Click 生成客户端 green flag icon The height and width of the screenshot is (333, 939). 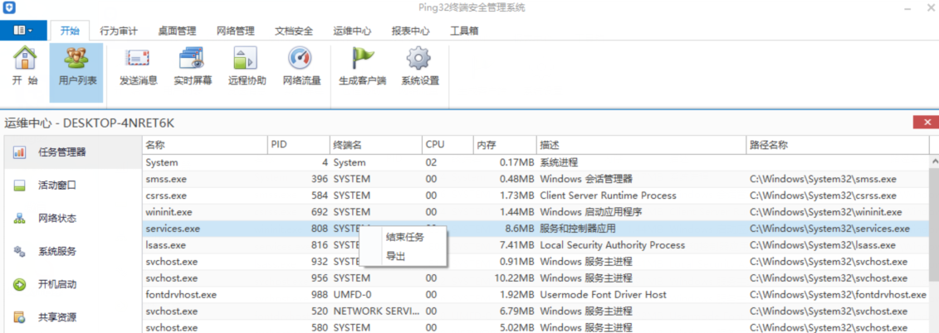[x=362, y=67]
